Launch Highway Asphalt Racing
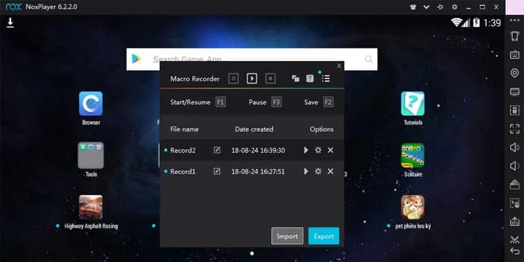Image resolution: width=524 pixels, height=262 pixels. click(91, 207)
